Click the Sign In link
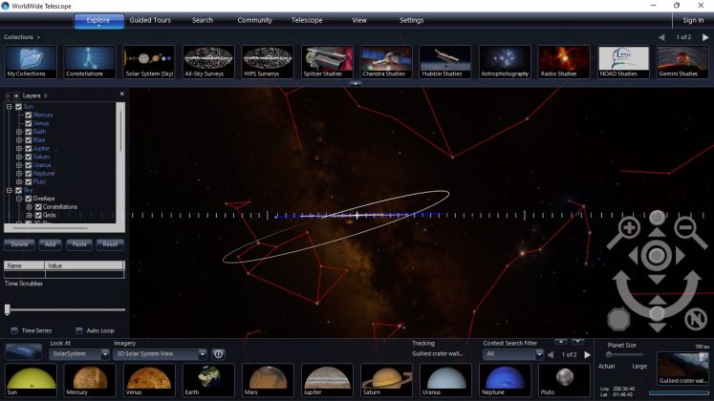The image size is (714, 401). [693, 20]
